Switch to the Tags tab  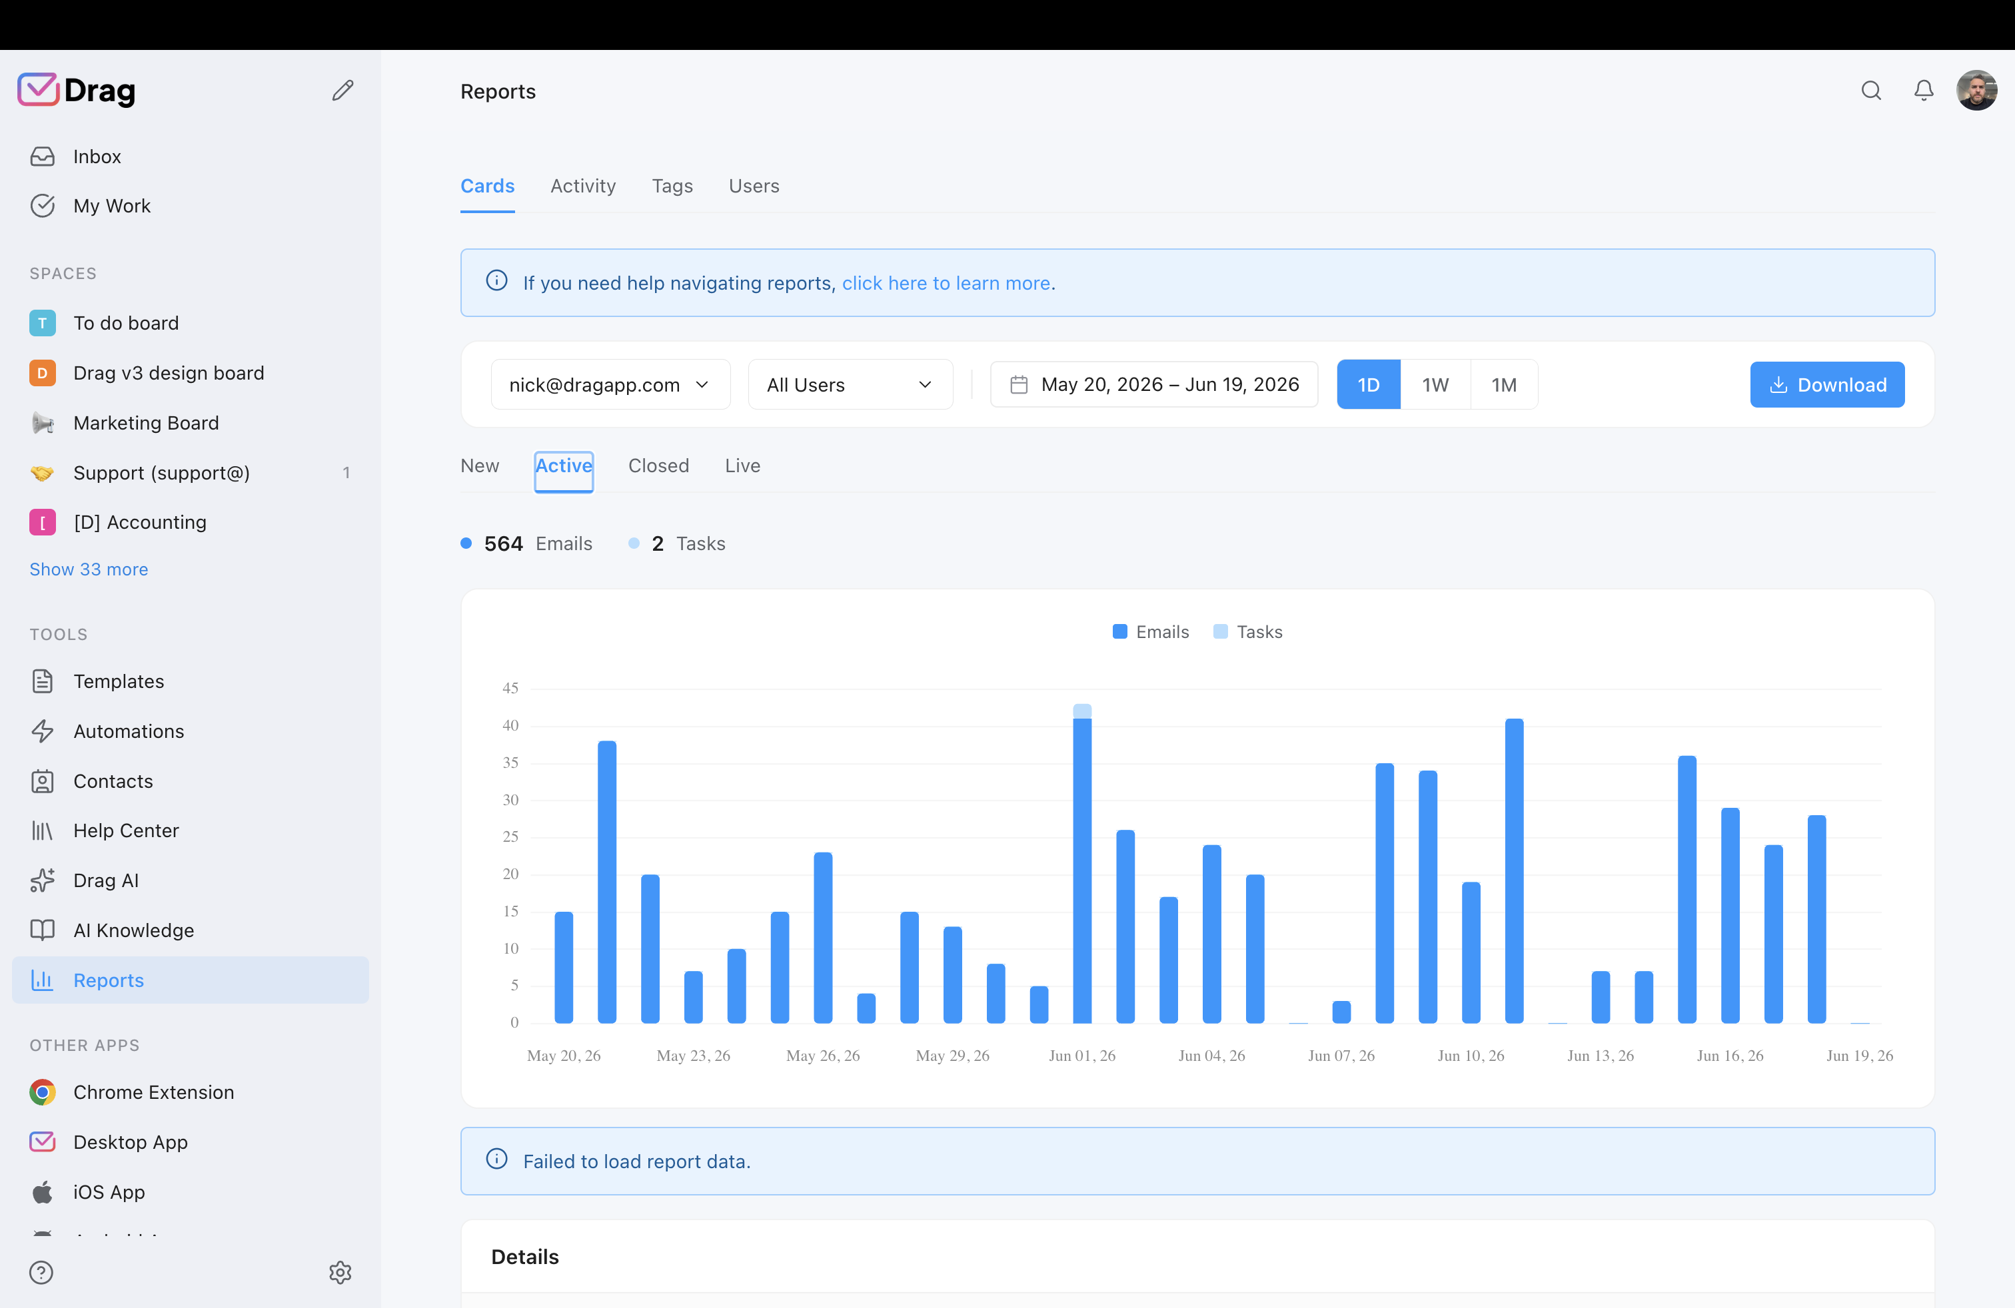tap(672, 186)
